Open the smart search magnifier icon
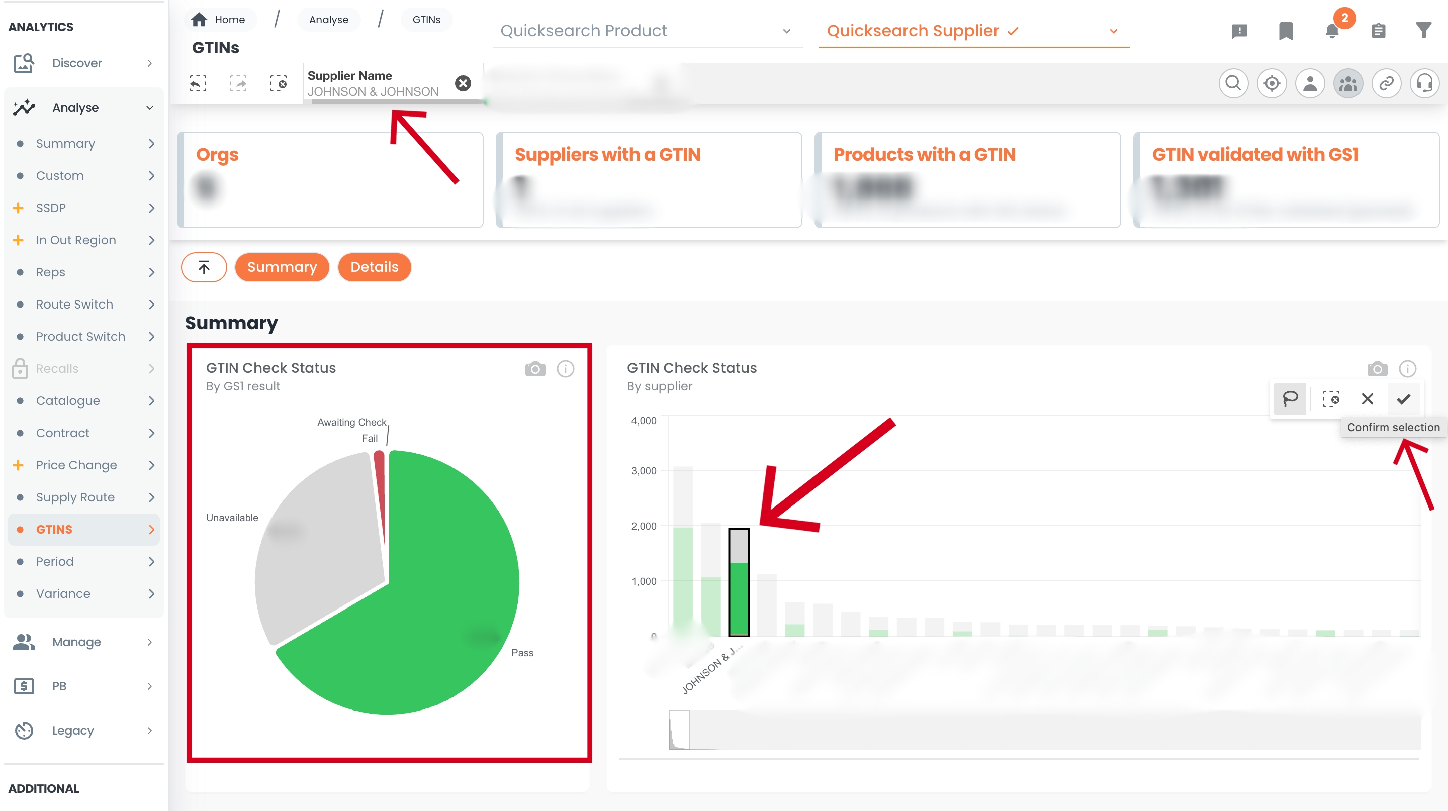This screenshot has width=1448, height=811. [1233, 84]
